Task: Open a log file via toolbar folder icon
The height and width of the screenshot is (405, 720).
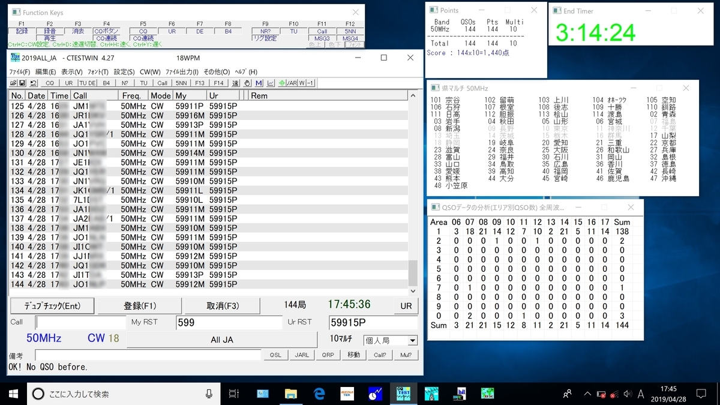Action: click(x=13, y=83)
